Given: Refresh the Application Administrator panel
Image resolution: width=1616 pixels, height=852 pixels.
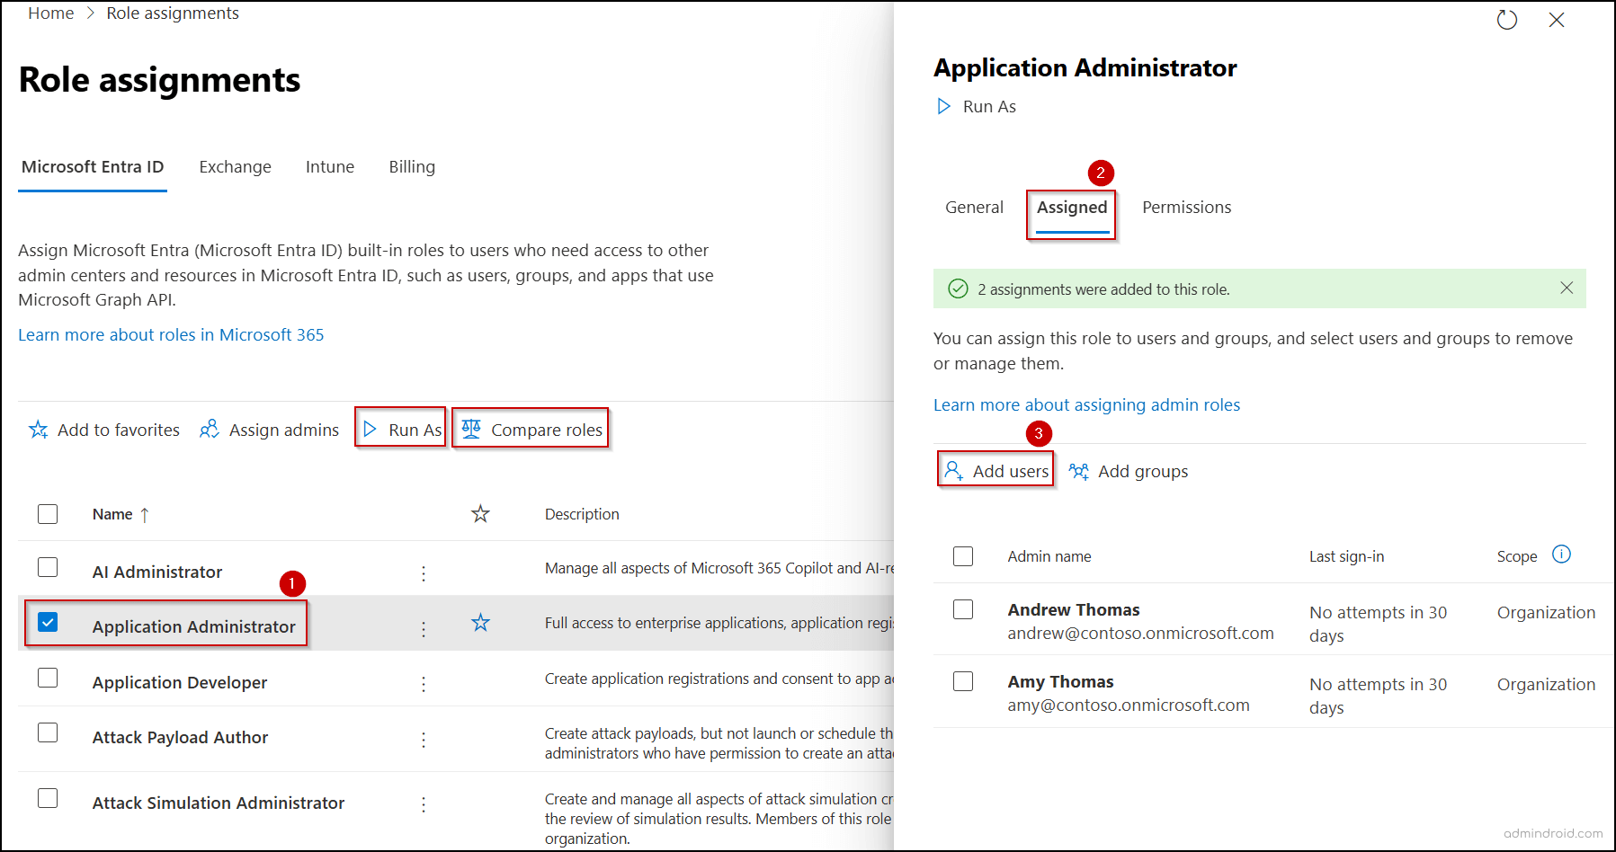Looking at the screenshot, I should [x=1507, y=19].
